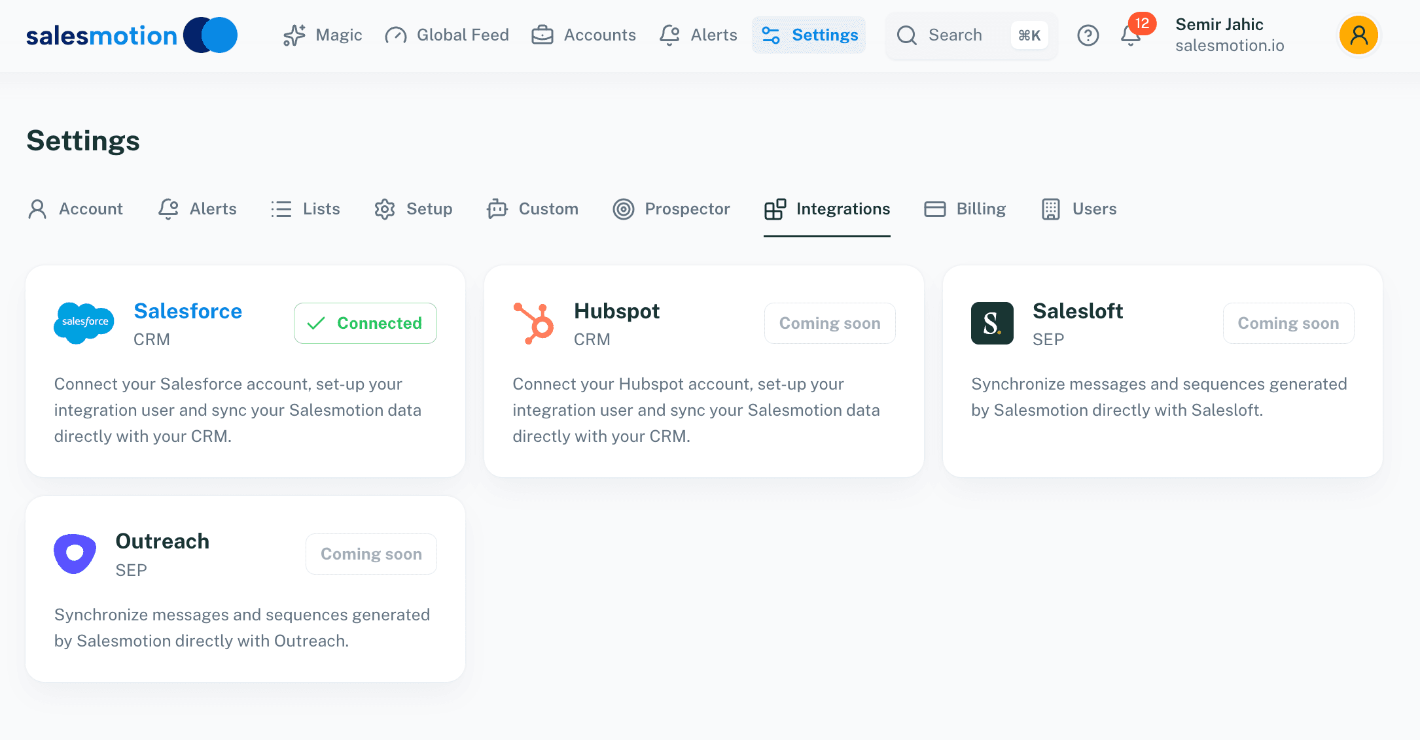Switch to the Account settings tab
This screenshot has height=740, width=1420.
coord(75,209)
